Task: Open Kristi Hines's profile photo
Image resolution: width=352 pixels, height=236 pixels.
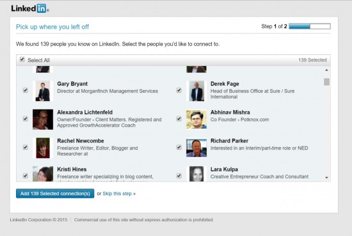Action: click(x=43, y=174)
